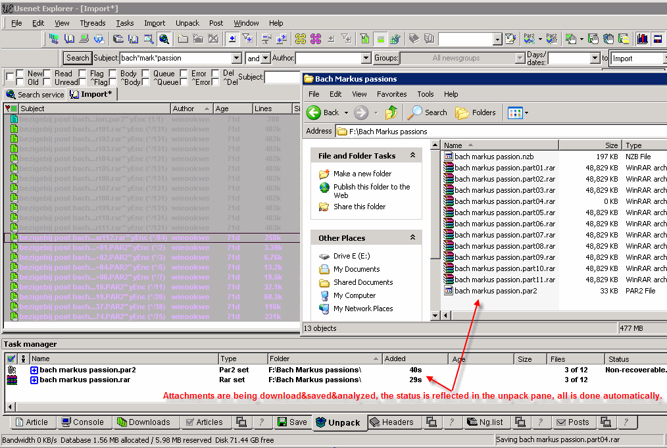Click the Search button beside Subject
Image resolution: width=667 pixels, height=448 pixels.
(78, 58)
